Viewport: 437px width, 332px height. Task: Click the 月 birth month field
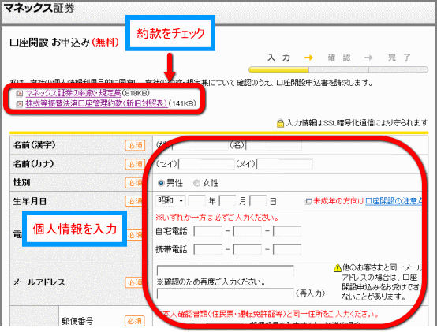227,201
